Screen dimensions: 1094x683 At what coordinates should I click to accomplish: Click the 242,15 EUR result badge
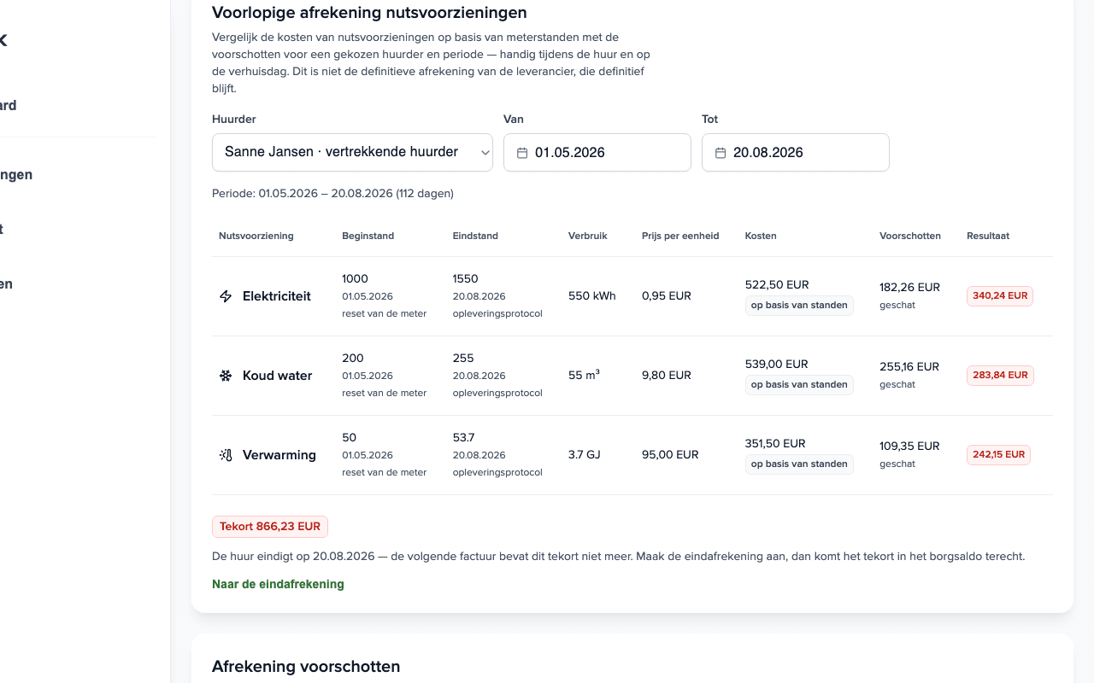[998, 455]
